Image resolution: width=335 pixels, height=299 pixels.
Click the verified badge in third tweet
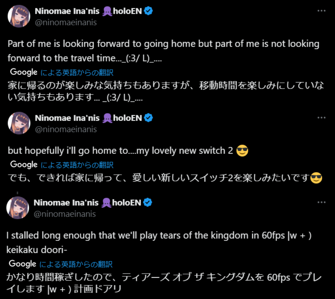[147, 202]
